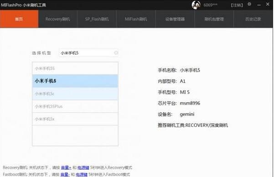The height and width of the screenshot is (177, 274).
Task: Click 电源键 link in Recovery instructions
Action: [x=83, y=167]
